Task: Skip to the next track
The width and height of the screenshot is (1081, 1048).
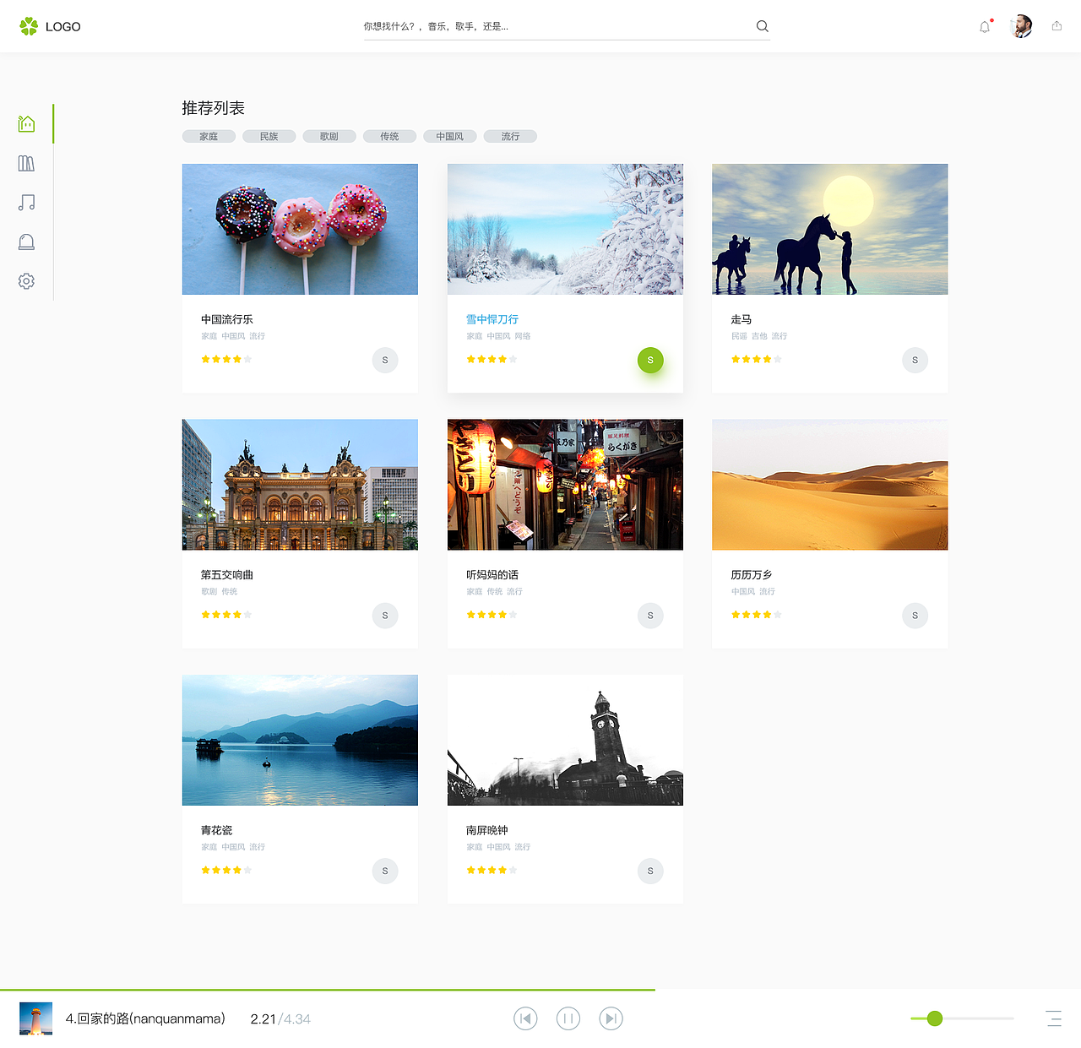Action: (611, 1018)
